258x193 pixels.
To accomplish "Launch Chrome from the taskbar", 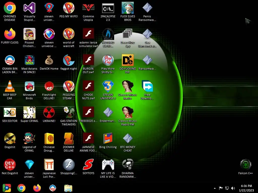I will click(x=21, y=188).
